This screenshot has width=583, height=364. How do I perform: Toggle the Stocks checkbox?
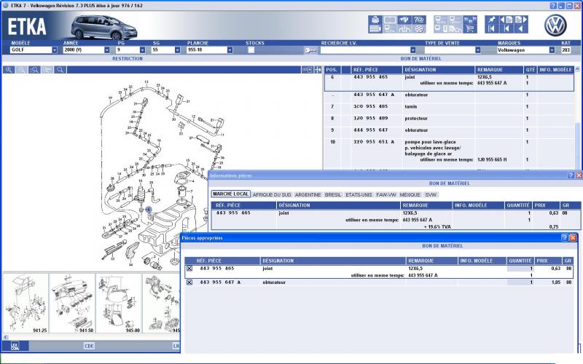(251, 50)
